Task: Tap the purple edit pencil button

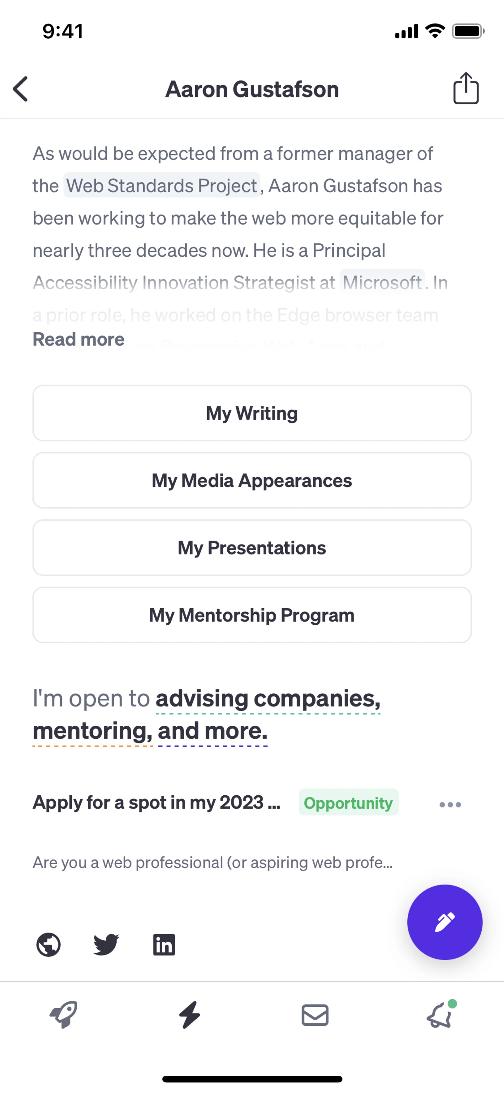Action: [x=444, y=922]
